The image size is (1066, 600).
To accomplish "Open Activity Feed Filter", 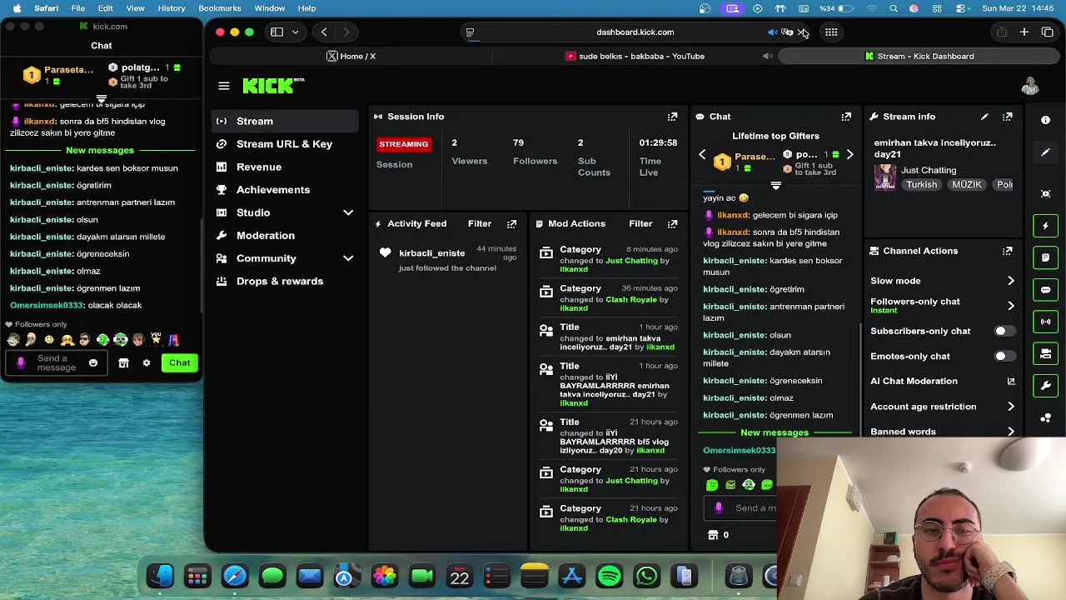I will 480,224.
